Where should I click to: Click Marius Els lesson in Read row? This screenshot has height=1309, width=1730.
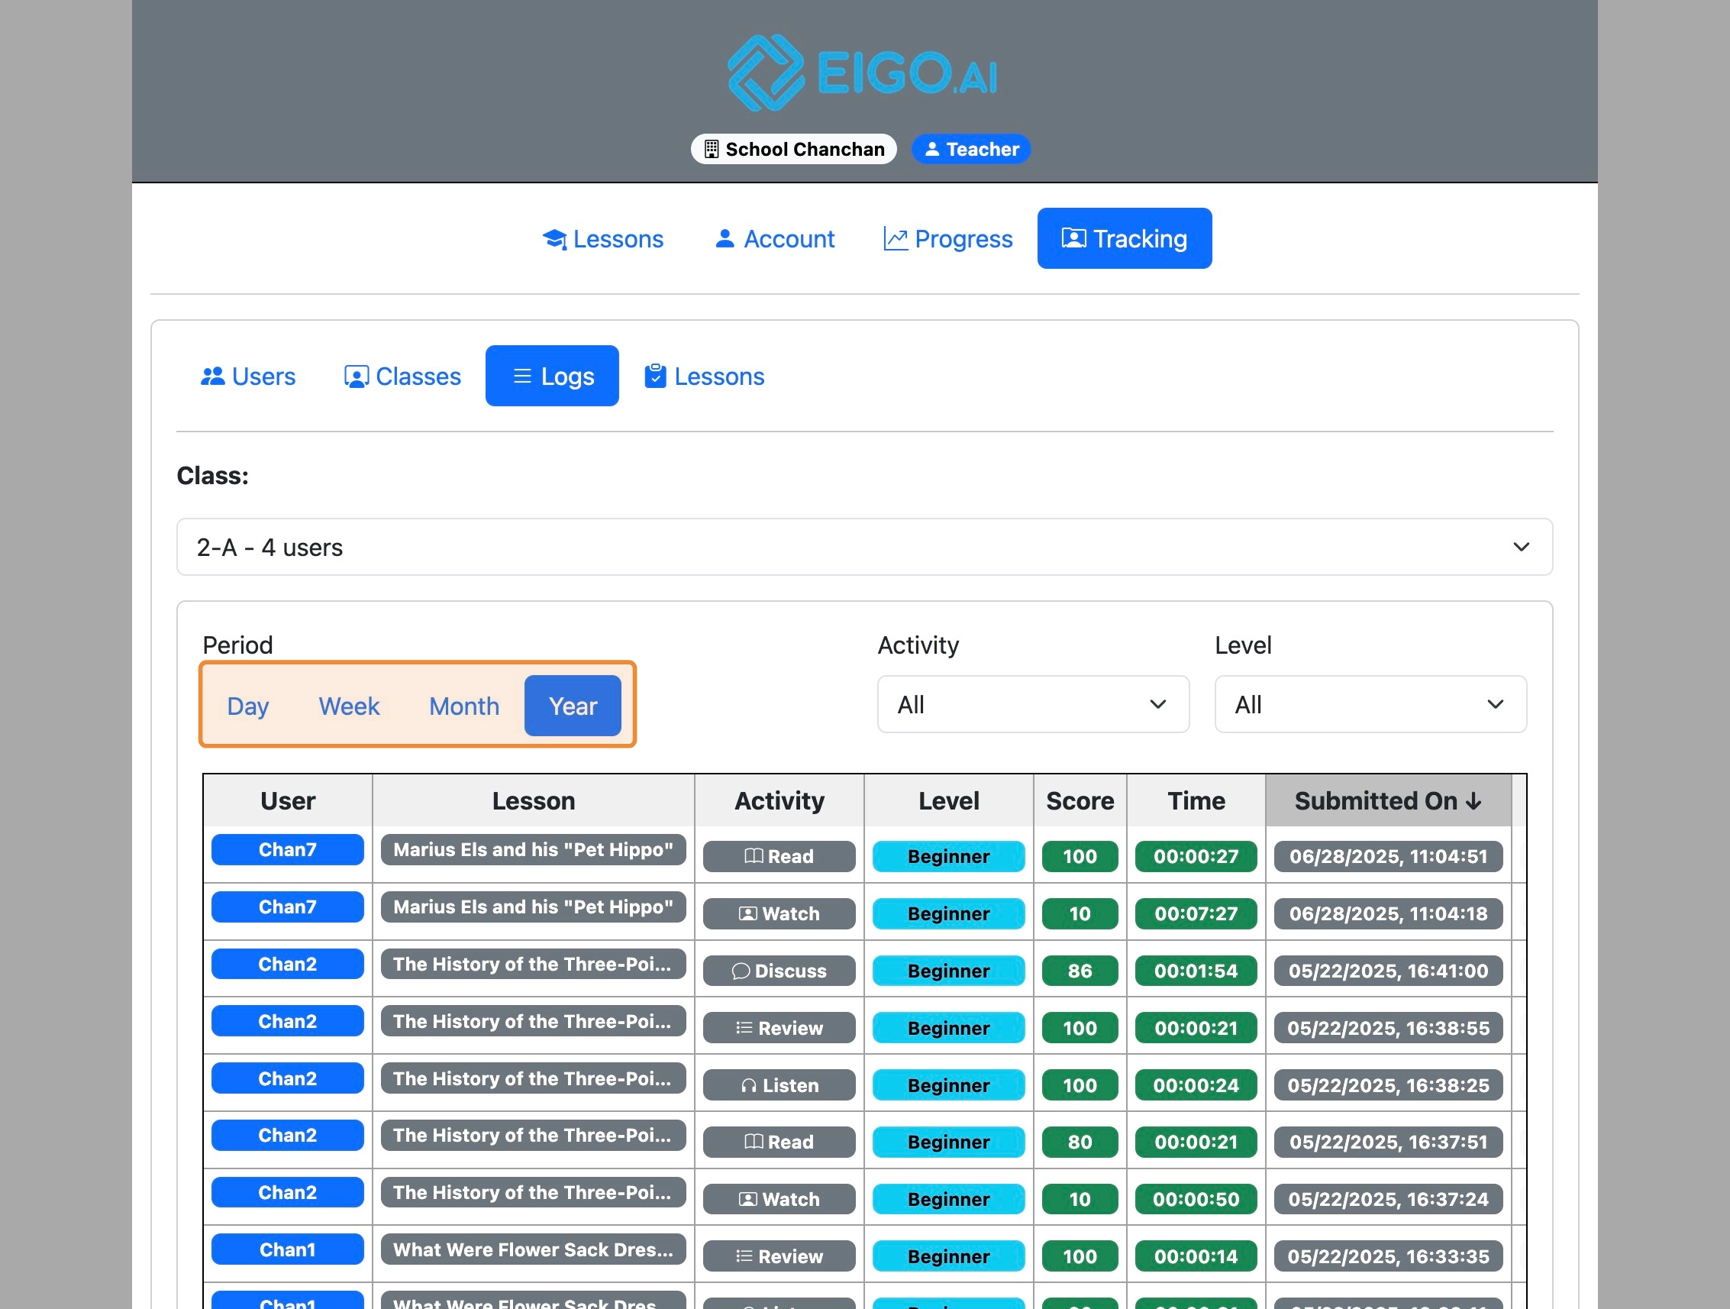534,850
